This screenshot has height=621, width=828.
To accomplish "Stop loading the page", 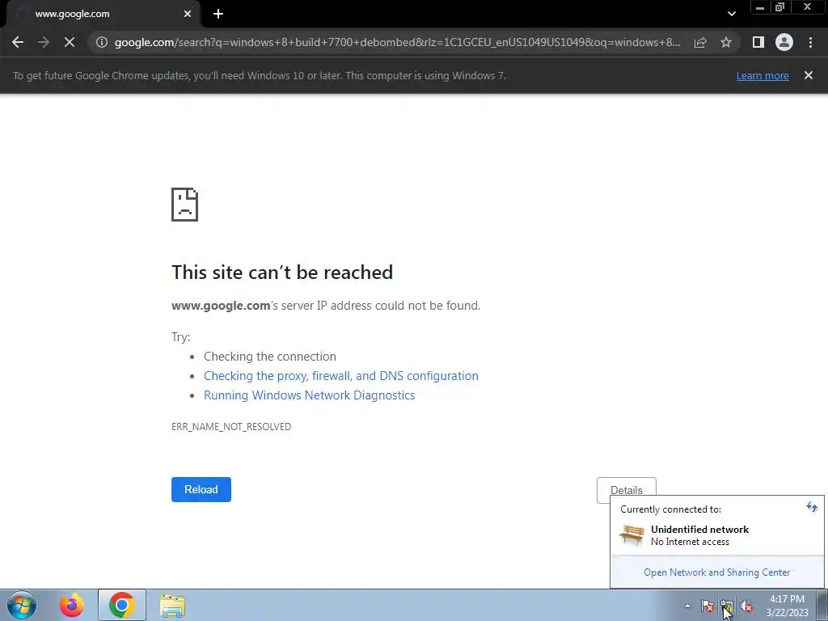I will [70, 42].
